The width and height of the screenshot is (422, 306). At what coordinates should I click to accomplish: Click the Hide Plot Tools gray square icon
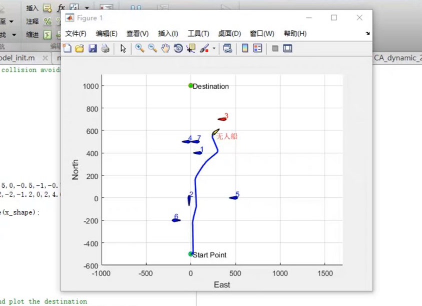[275, 49]
